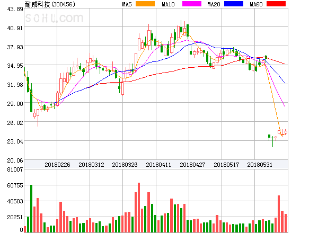Click the 60755 volume axis label
Screen dimensions: 318x233
pyautogui.click(x=15, y=185)
